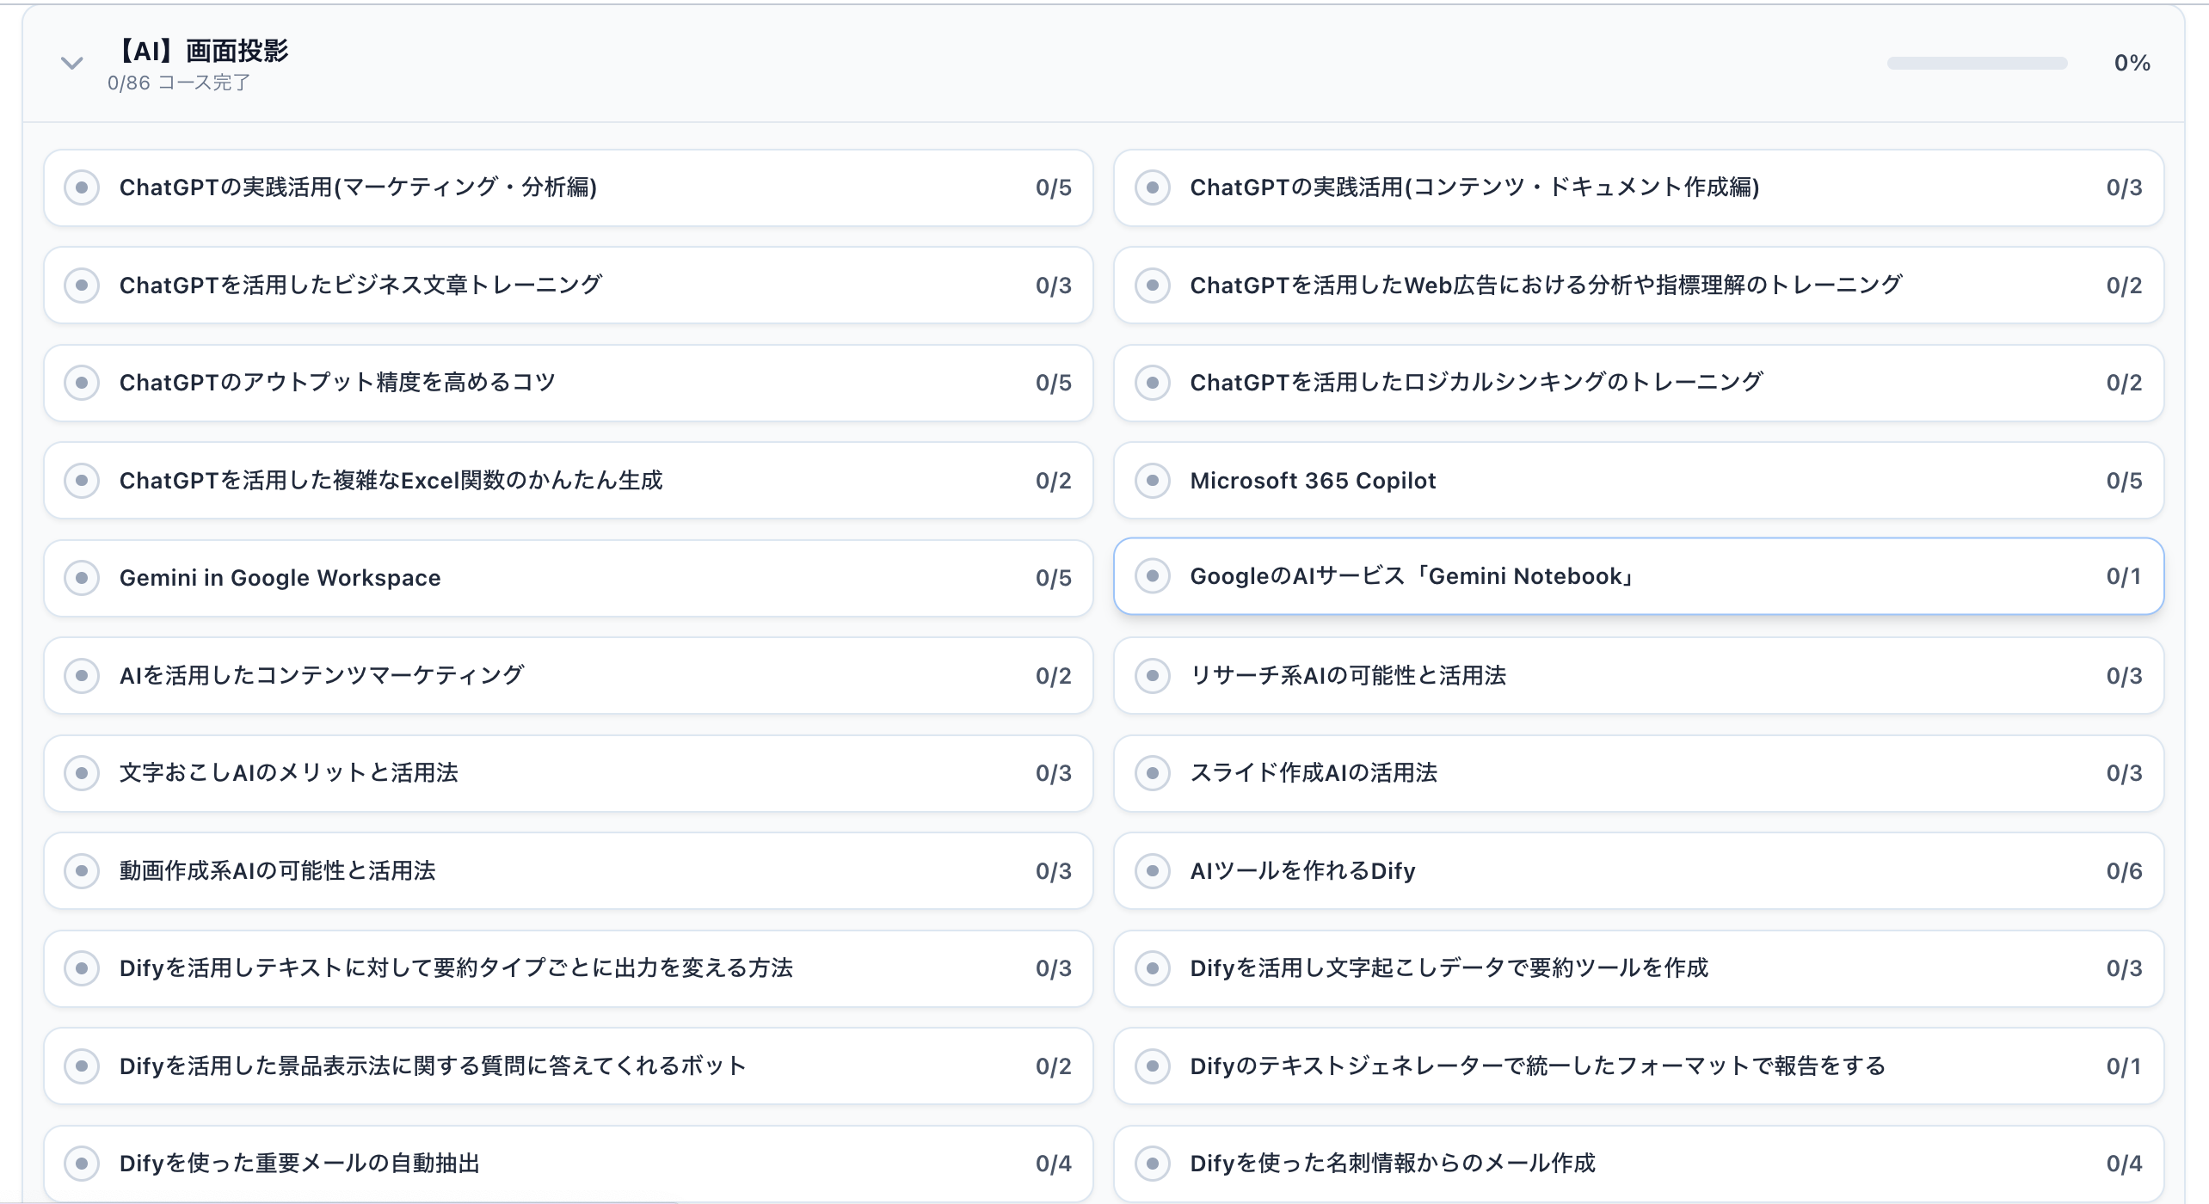Click 0/4 count on 重要メールの自動抽出 course
This screenshot has width=2209, height=1204.
coord(1053,1164)
